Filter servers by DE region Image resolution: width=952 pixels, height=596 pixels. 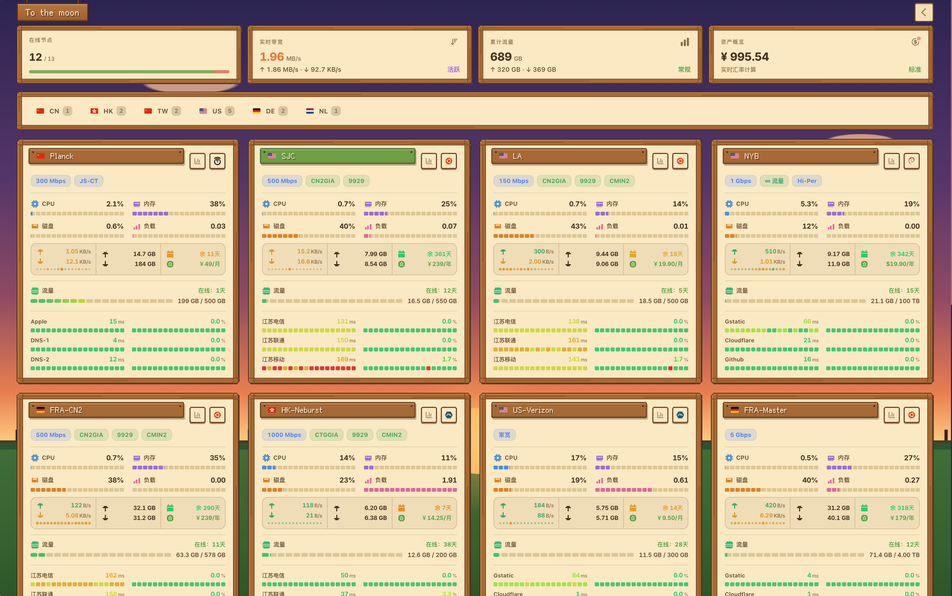(x=270, y=111)
